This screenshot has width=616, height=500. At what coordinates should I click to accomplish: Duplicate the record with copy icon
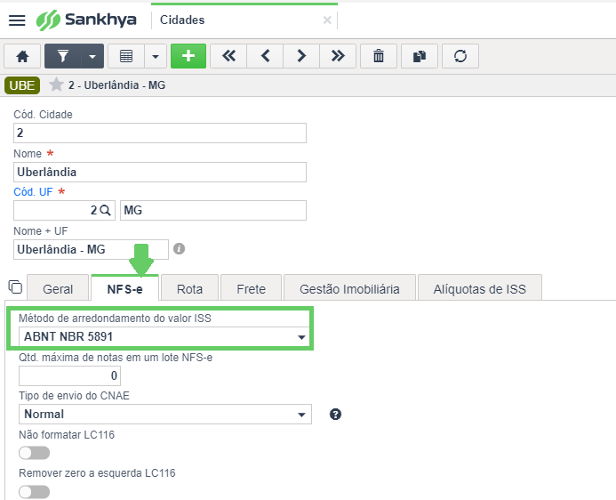tap(420, 56)
